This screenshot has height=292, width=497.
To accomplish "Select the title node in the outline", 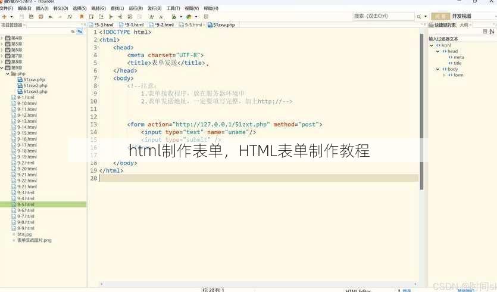I will tap(455, 64).
